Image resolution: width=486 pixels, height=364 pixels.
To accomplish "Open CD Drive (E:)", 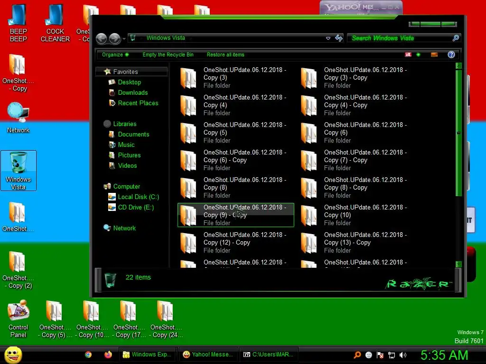I will pyautogui.click(x=136, y=208).
